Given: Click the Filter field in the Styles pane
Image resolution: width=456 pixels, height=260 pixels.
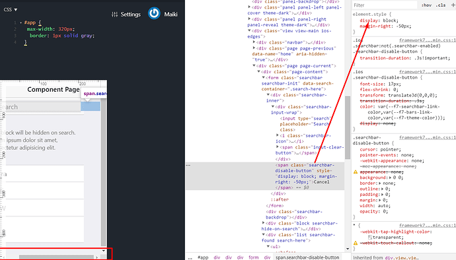Looking at the screenshot, I should point(385,5).
